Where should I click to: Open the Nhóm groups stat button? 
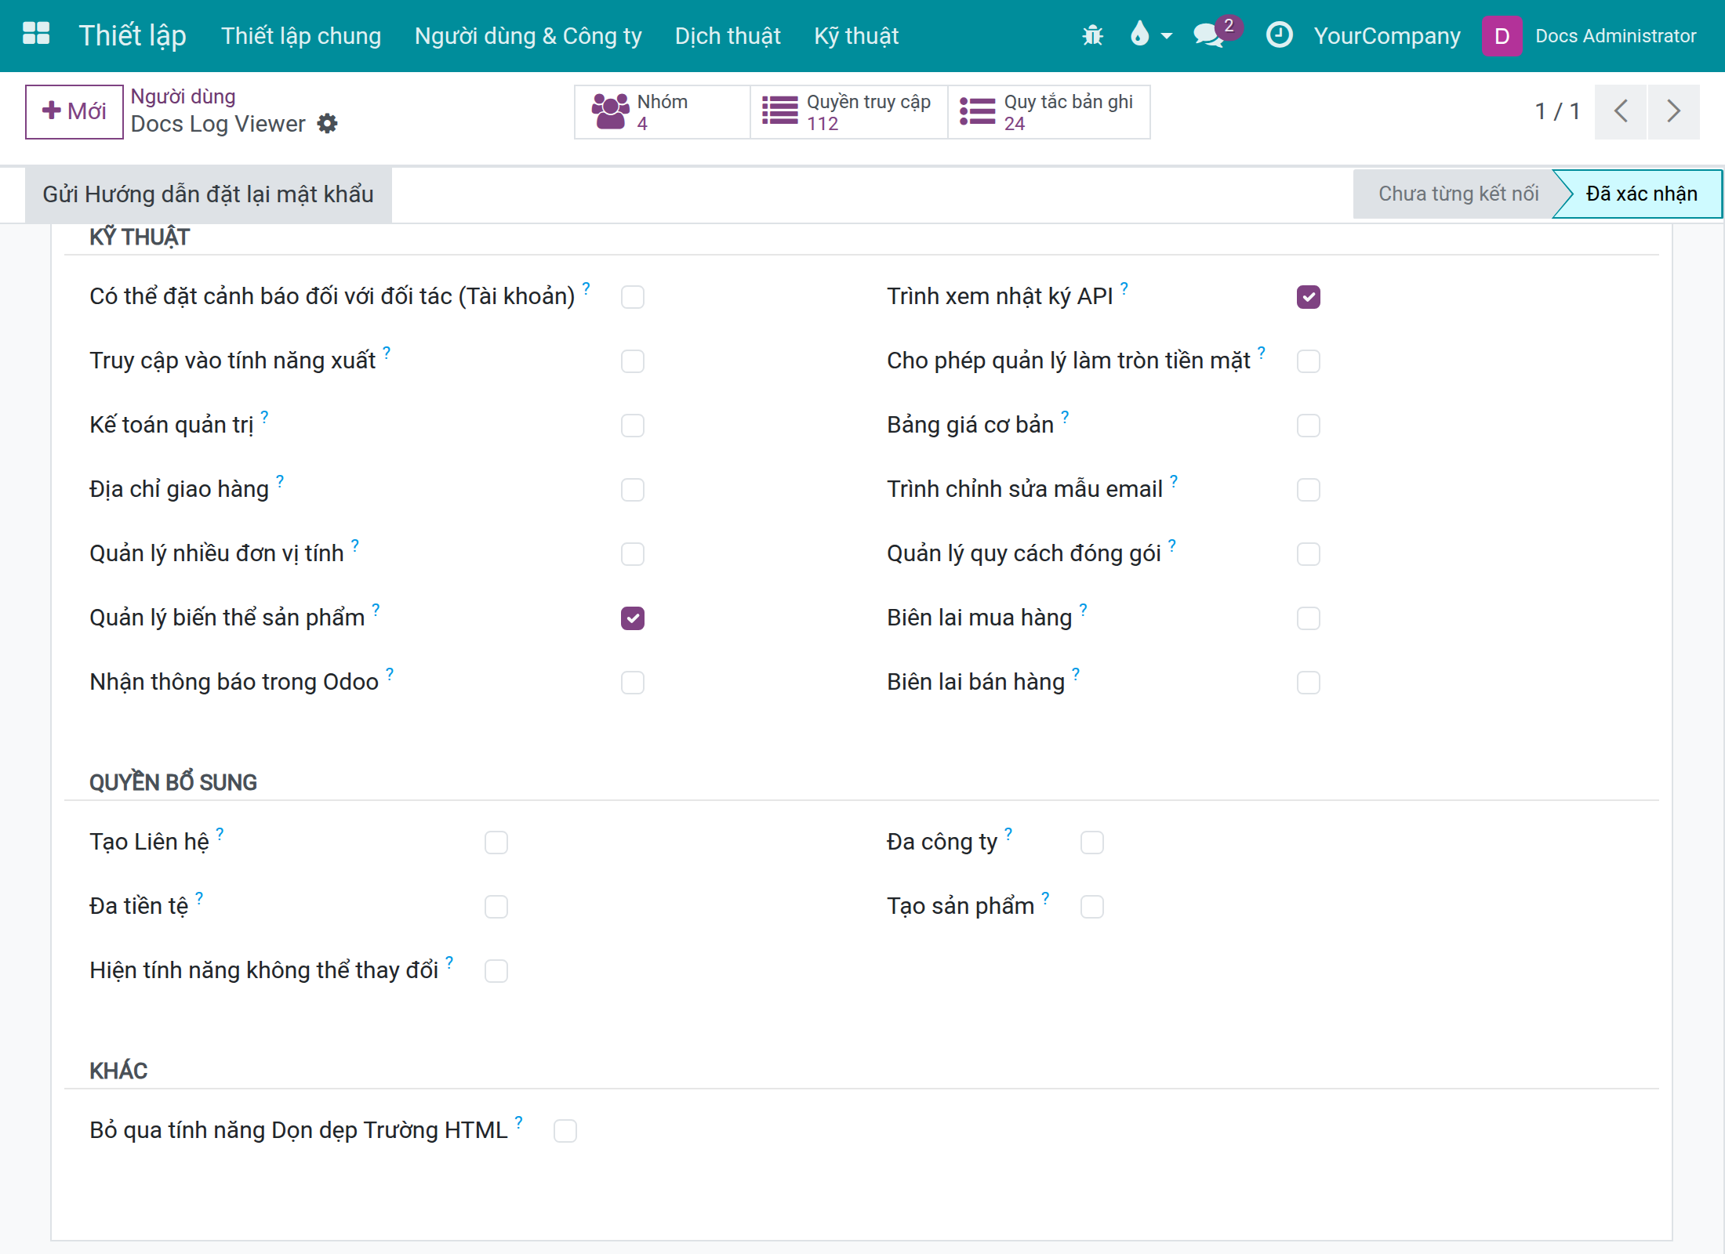(663, 112)
